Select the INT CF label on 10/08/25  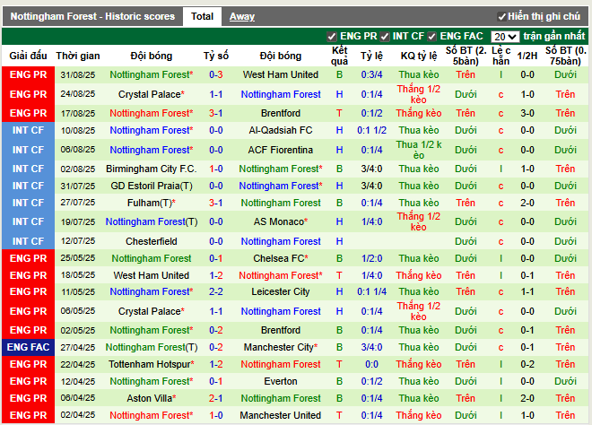(29, 130)
